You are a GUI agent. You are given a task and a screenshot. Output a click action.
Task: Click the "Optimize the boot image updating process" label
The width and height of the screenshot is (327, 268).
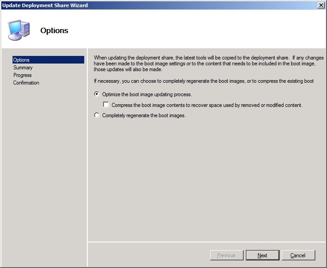click(147, 95)
